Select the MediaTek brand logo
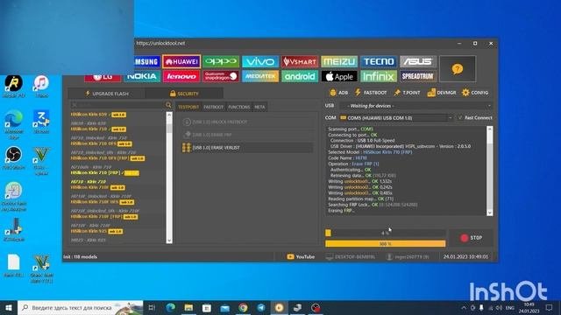The height and width of the screenshot is (315, 561). (260, 76)
